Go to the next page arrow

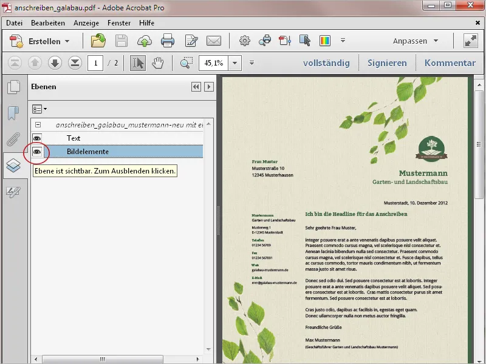click(x=55, y=63)
